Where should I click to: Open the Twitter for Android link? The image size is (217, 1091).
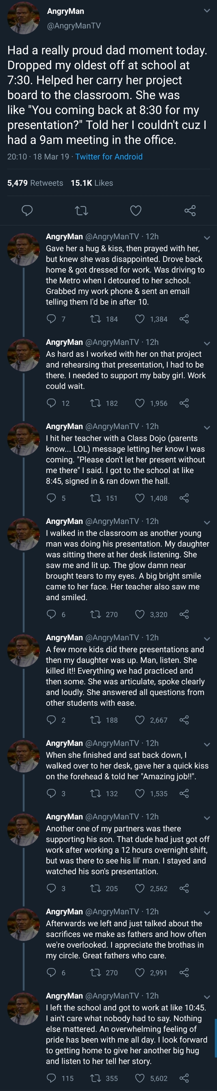(x=109, y=157)
